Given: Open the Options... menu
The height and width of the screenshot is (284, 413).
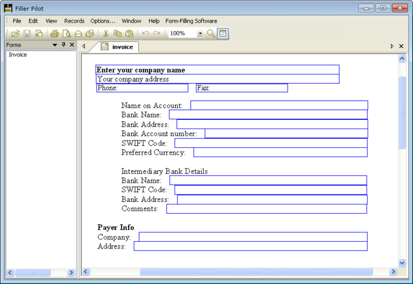Looking at the screenshot, I should (x=102, y=21).
